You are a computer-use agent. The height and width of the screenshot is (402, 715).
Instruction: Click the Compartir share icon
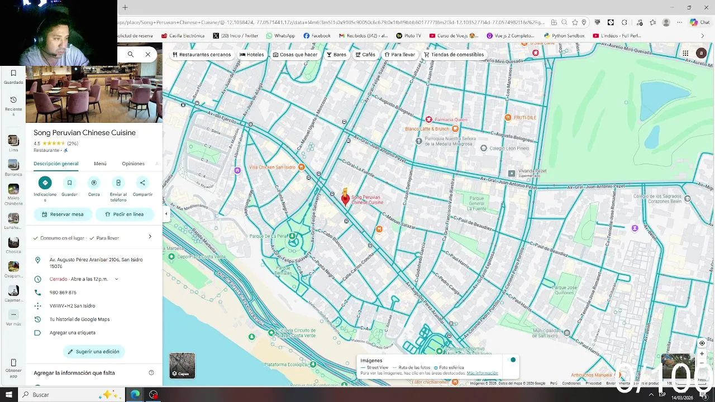point(142,183)
